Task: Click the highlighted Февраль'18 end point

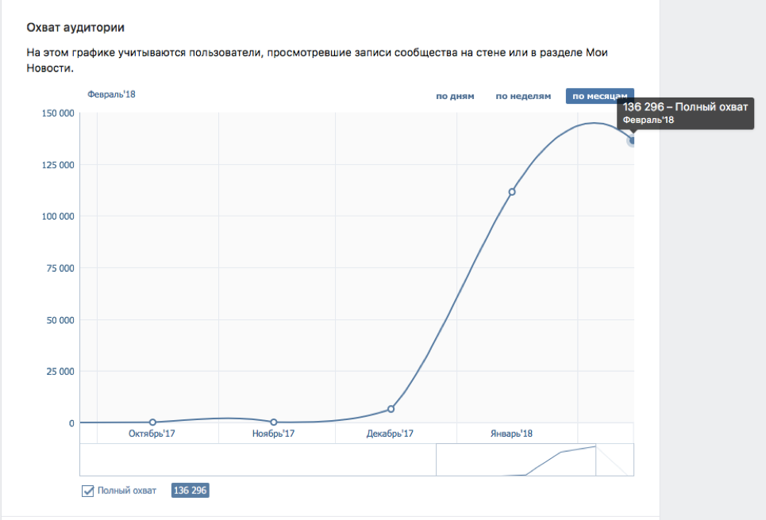Action: [x=633, y=140]
